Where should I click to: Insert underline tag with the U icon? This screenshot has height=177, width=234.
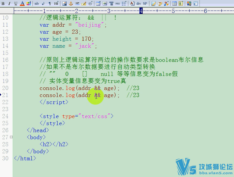point(16,4)
